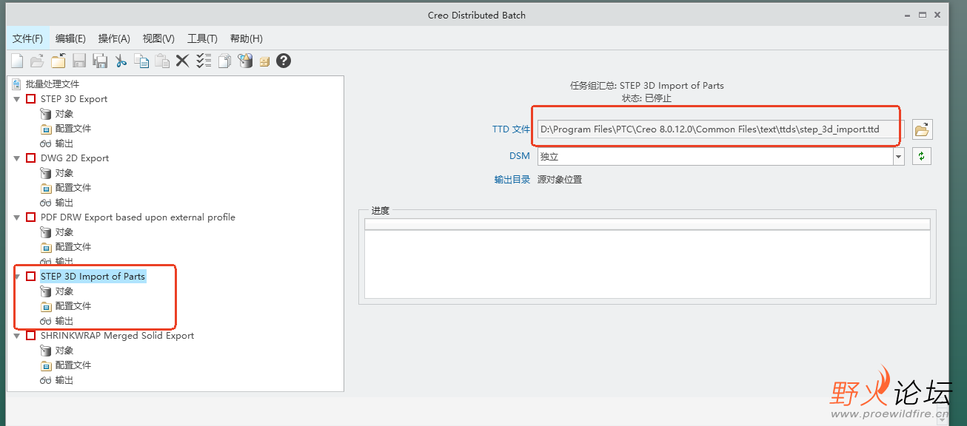The height and width of the screenshot is (426, 967).
Task: Open the 编辑(E) menu
Action: coord(70,38)
